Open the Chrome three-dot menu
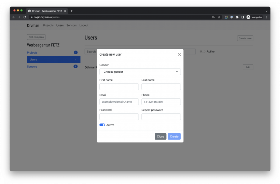This screenshot has width=280, height=184. 266,17
